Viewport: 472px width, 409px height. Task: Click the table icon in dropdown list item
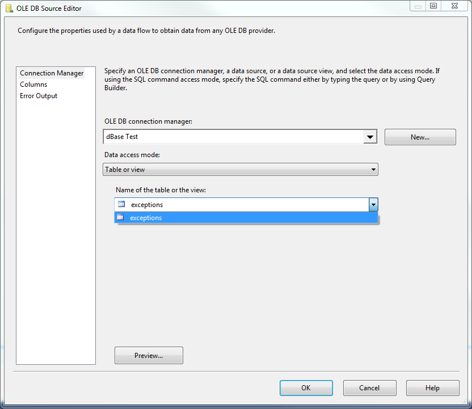pos(120,217)
